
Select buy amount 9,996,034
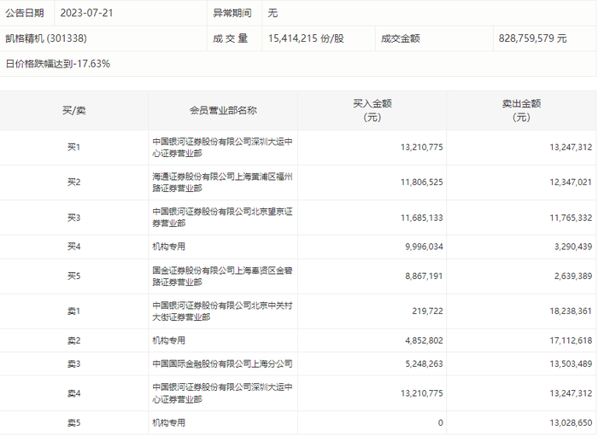click(x=424, y=247)
